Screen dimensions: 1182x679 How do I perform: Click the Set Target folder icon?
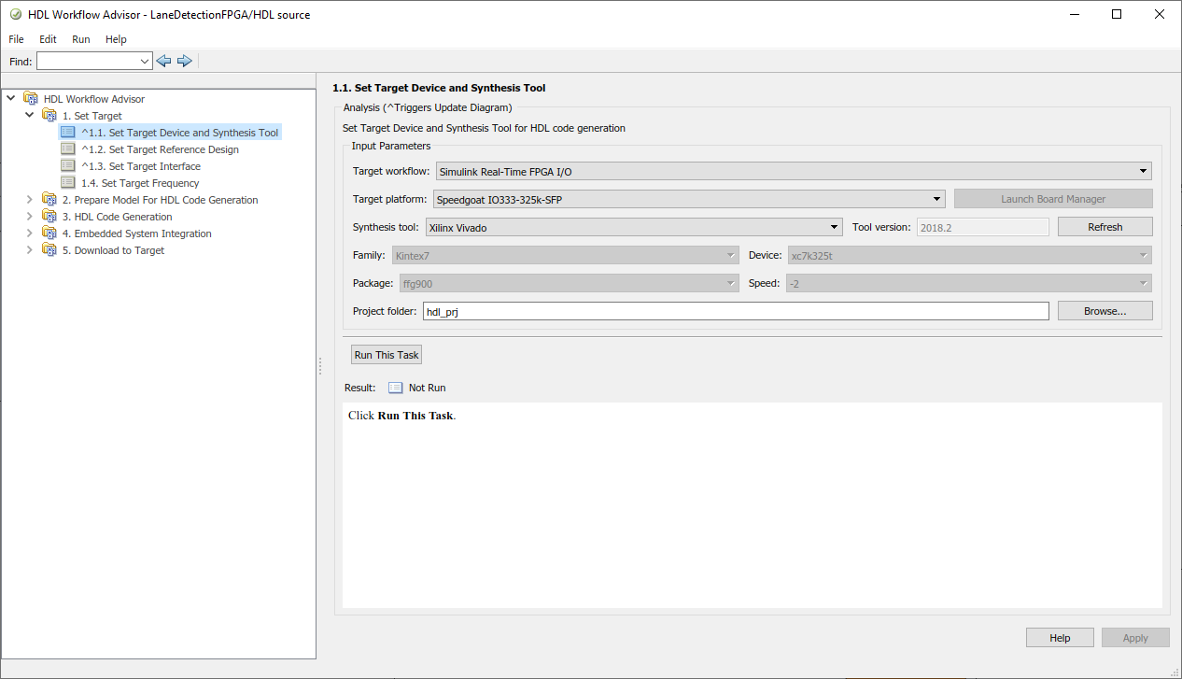pyautogui.click(x=49, y=116)
